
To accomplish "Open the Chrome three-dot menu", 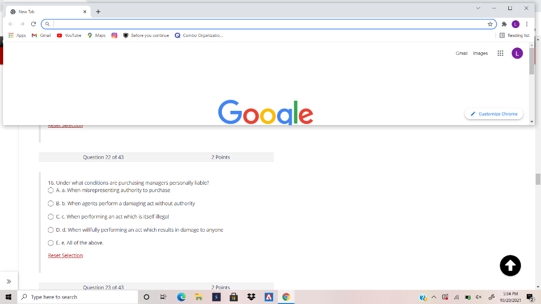I will [x=527, y=24].
